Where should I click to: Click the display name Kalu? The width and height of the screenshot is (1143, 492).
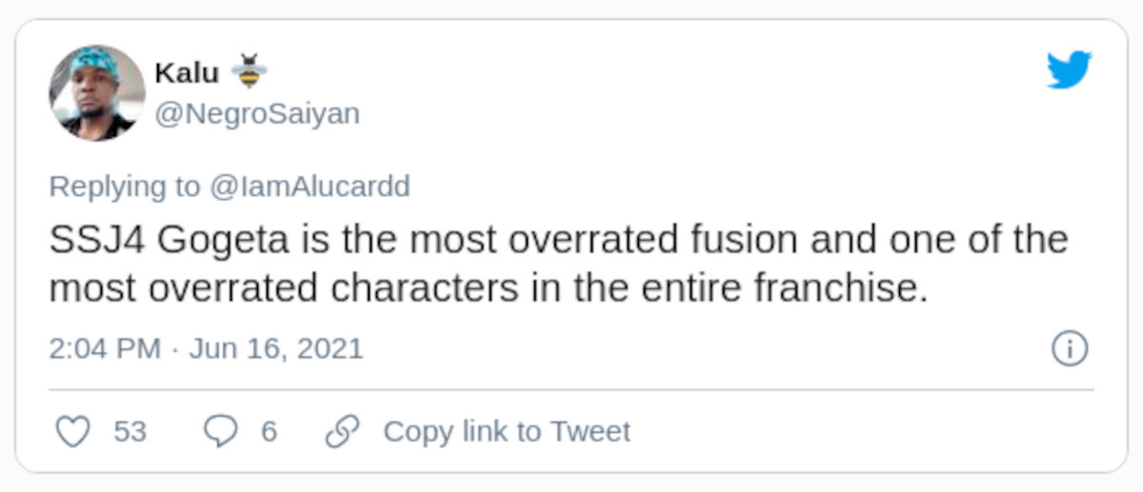tap(187, 72)
